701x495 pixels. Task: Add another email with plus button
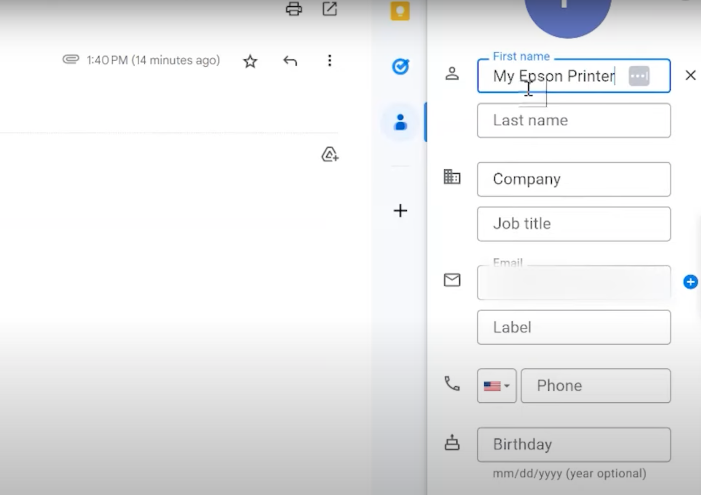point(690,282)
